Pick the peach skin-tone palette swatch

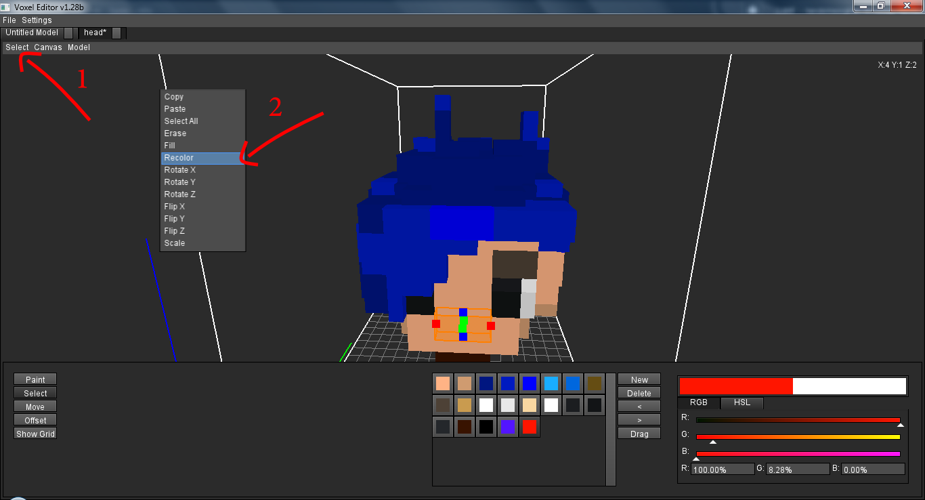(443, 383)
